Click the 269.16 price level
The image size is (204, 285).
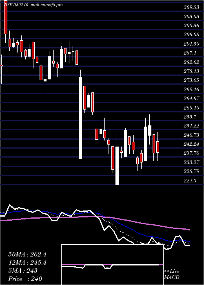pyautogui.click(x=191, y=90)
